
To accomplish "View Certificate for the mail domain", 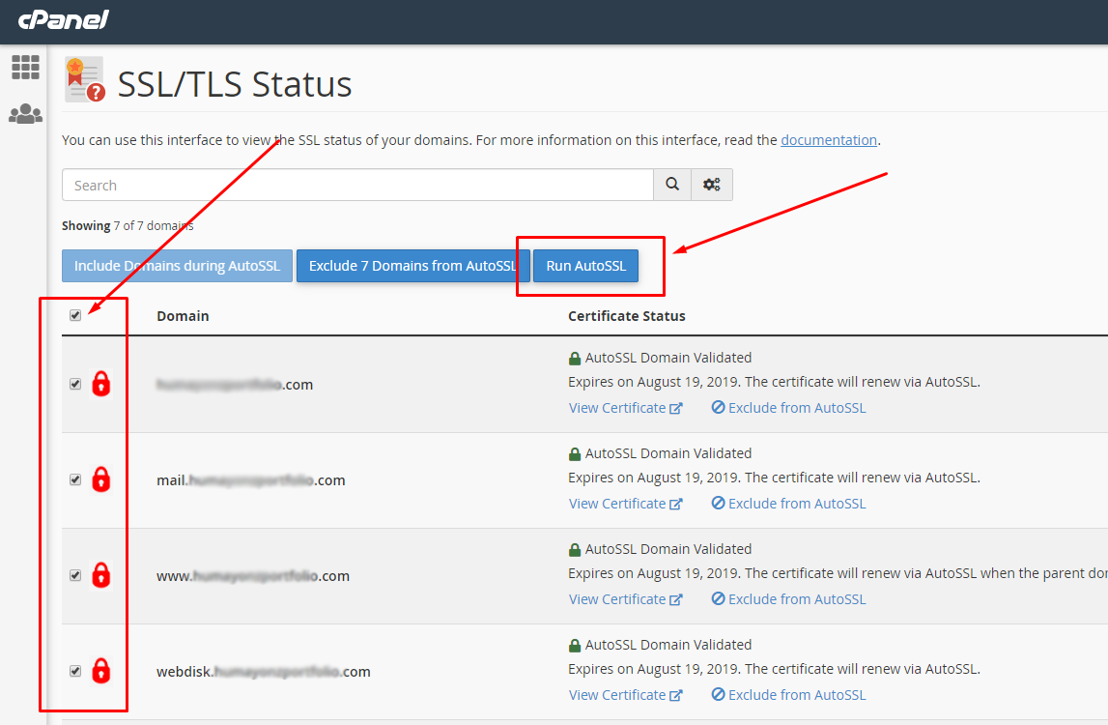I will 625,504.
